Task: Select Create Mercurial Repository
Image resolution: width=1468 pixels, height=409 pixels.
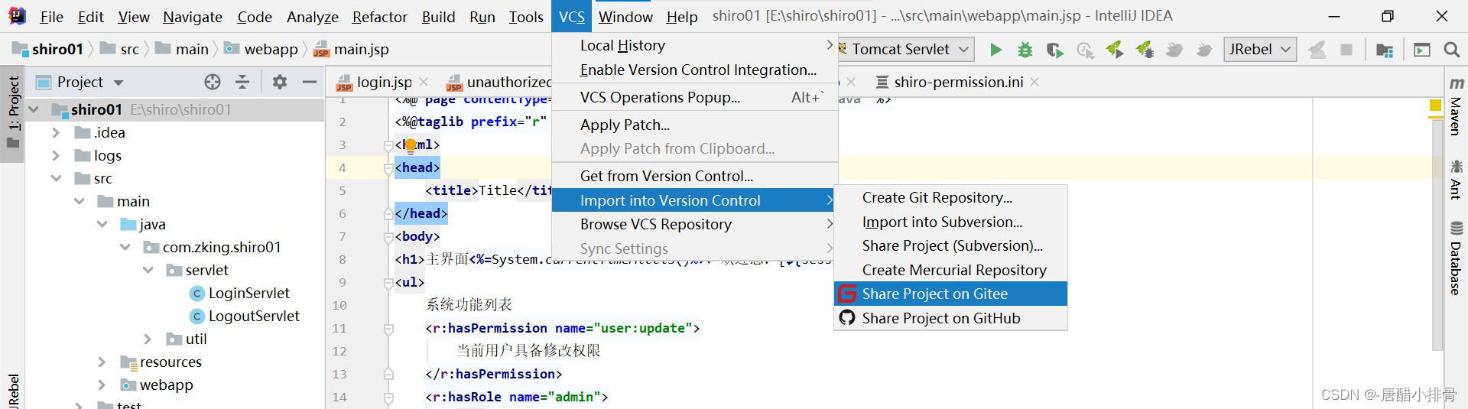Action: (x=950, y=270)
